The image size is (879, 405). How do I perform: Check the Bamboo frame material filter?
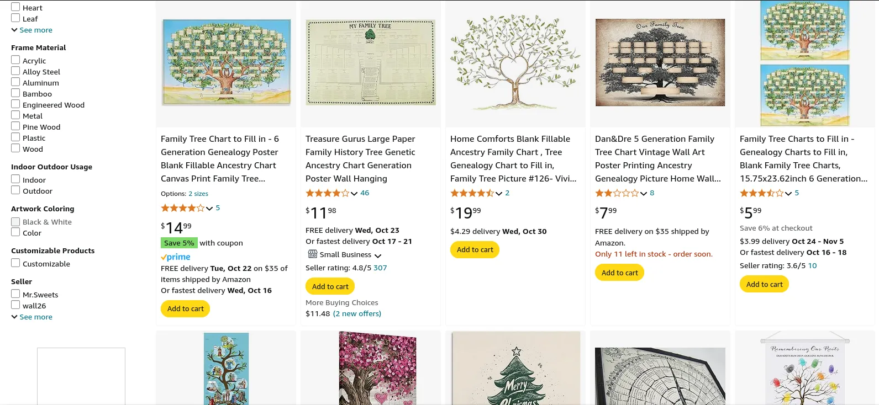[x=16, y=93]
